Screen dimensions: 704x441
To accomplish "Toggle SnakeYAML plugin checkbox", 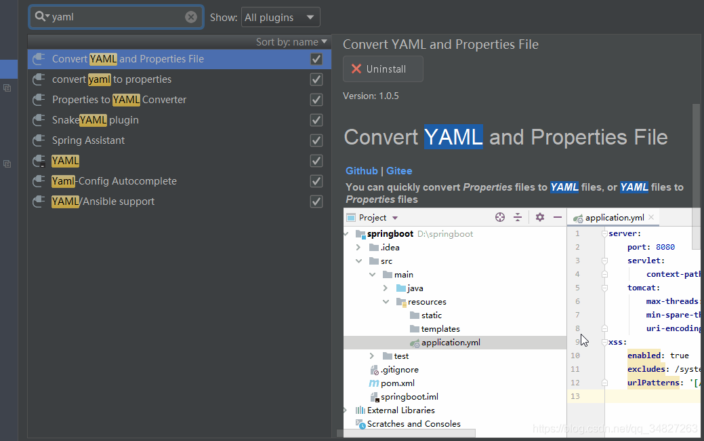I will [x=316, y=120].
